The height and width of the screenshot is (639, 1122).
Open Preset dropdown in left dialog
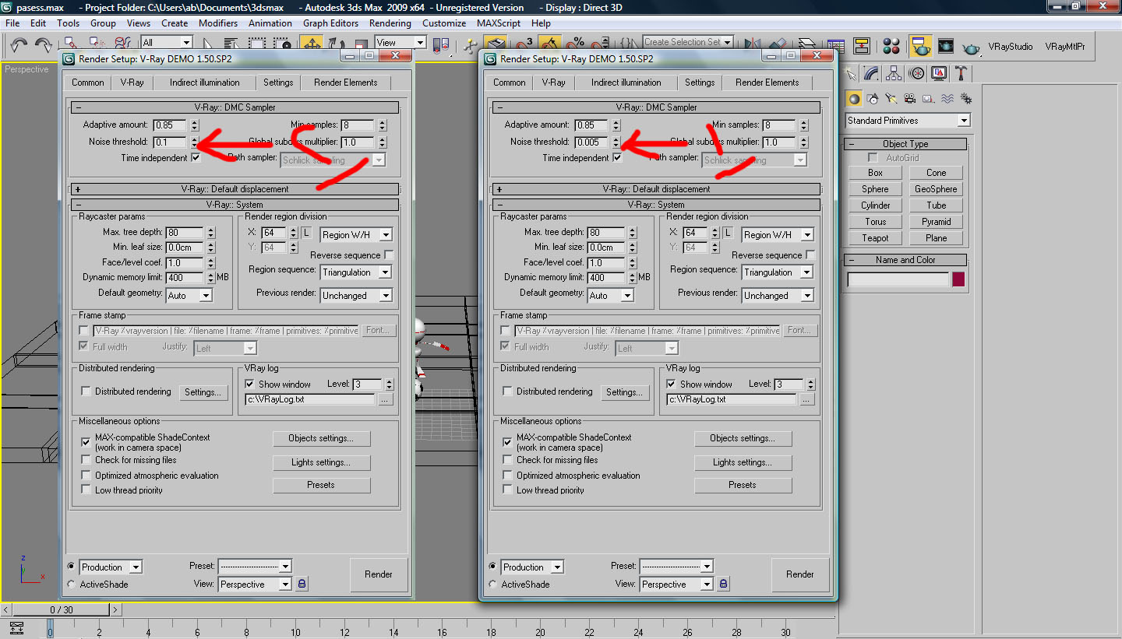[255, 567]
